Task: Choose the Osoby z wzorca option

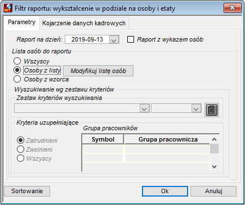Action: (17, 79)
